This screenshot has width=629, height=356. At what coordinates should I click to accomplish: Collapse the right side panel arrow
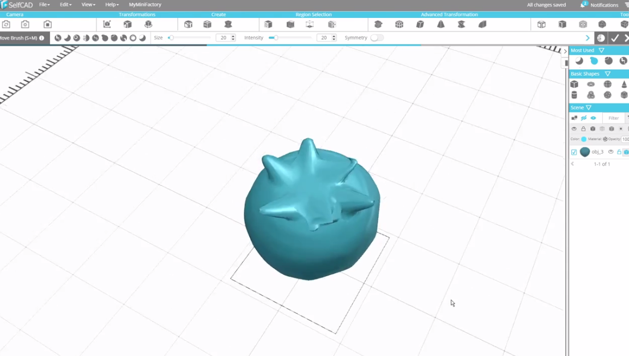click(565, 51)
